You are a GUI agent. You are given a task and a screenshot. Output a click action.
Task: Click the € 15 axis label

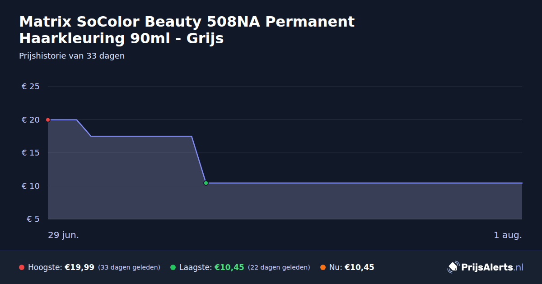[x=31, y=153]
